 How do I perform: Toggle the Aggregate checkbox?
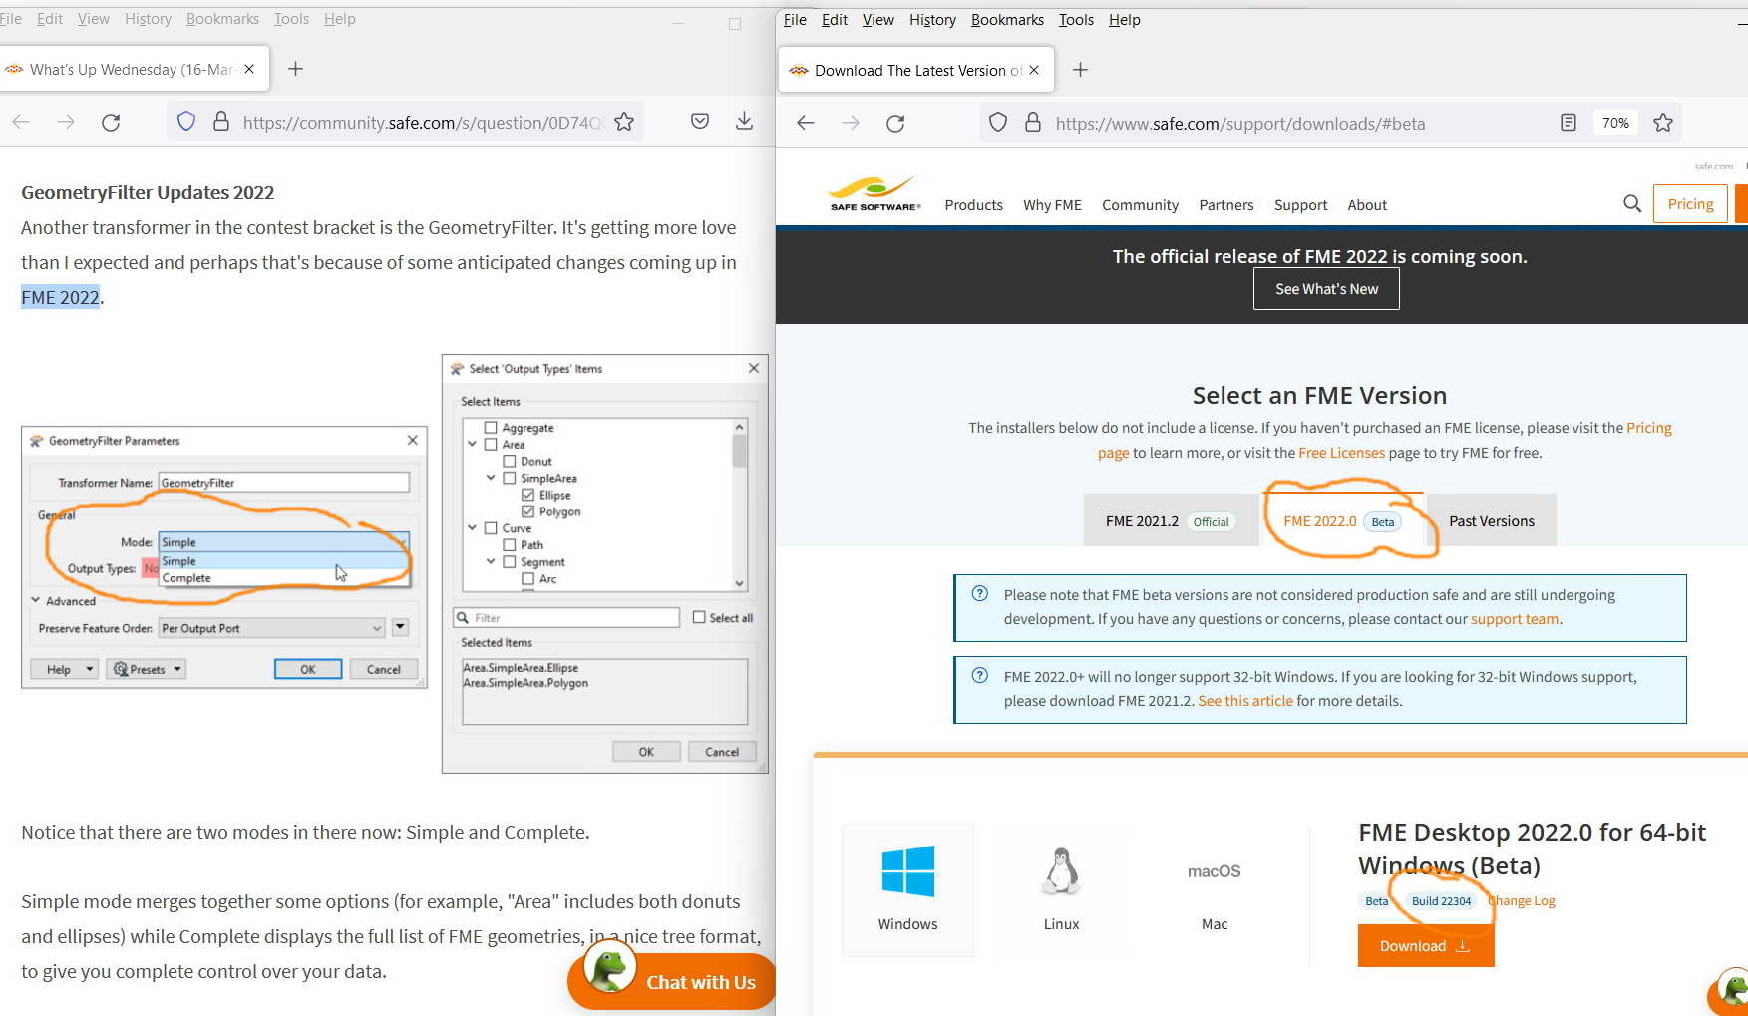(x=491, y=428)
